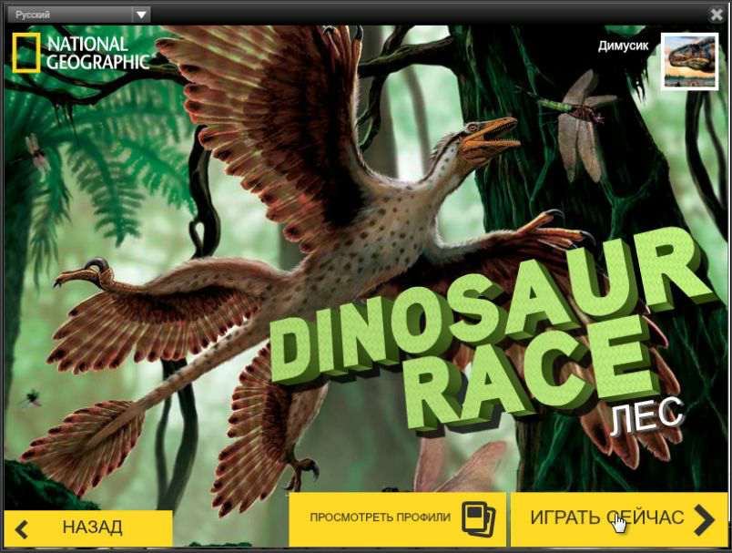This screenshot has height=553, width=732.
Task: Click the NATIONAL GEOGRAPHIC text
Action: click(98, 53)
